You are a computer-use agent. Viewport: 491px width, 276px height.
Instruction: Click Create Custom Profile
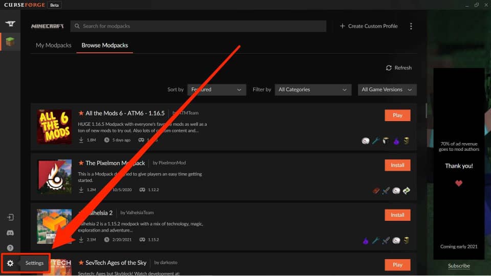coord(369,26)
